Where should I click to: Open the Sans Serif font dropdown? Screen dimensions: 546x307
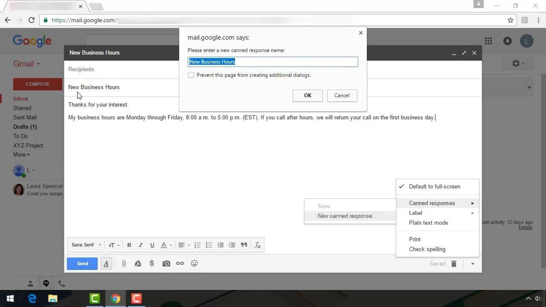click(87, 245)
